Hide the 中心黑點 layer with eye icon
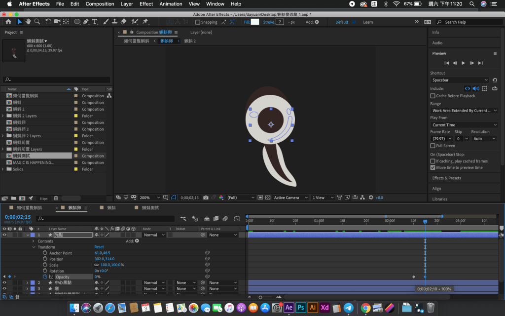The width and height of the screenshot is (505, 316). point(4,283)
